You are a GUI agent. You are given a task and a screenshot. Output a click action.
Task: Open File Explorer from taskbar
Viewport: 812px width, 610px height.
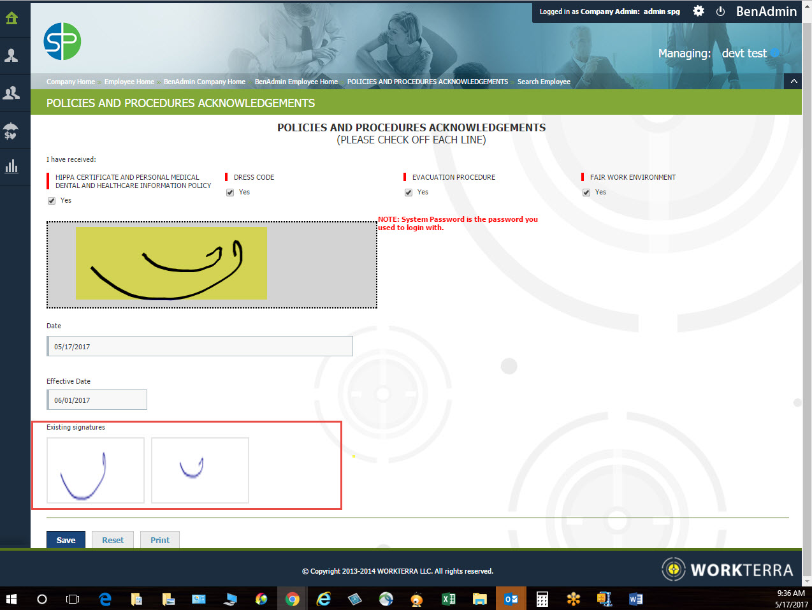(480, 599)
